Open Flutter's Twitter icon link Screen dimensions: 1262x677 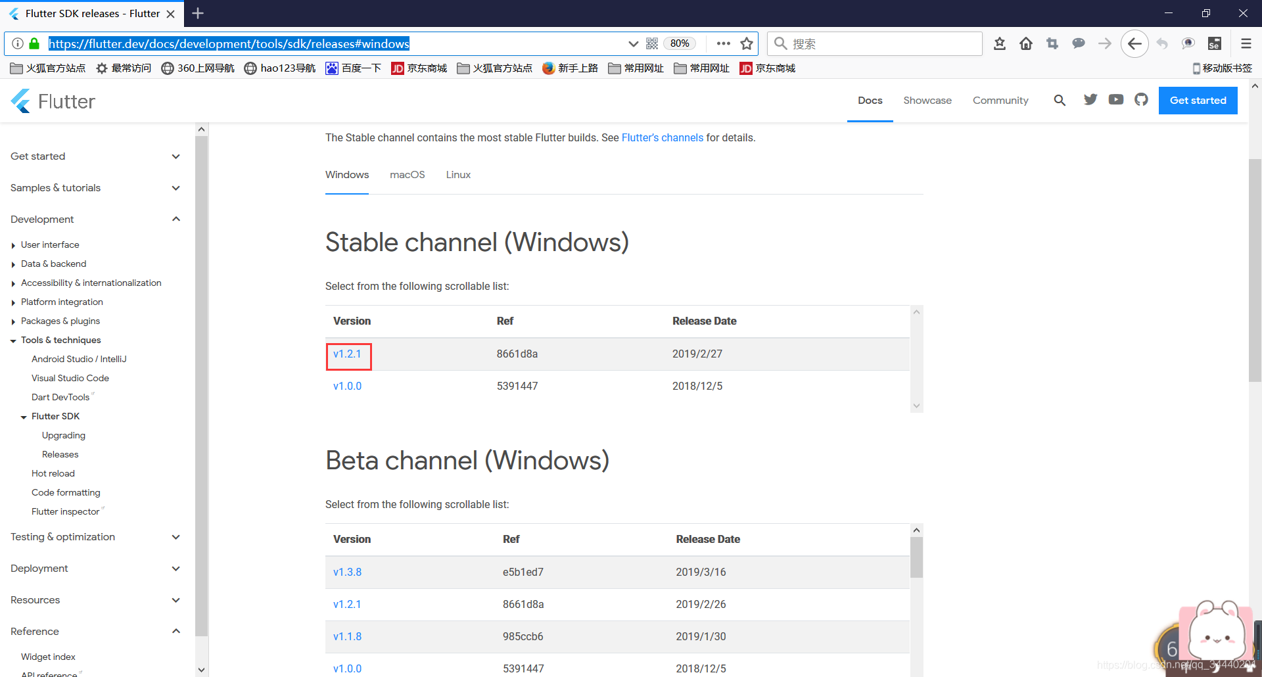pyautogui.click(x=1090, y=99)
